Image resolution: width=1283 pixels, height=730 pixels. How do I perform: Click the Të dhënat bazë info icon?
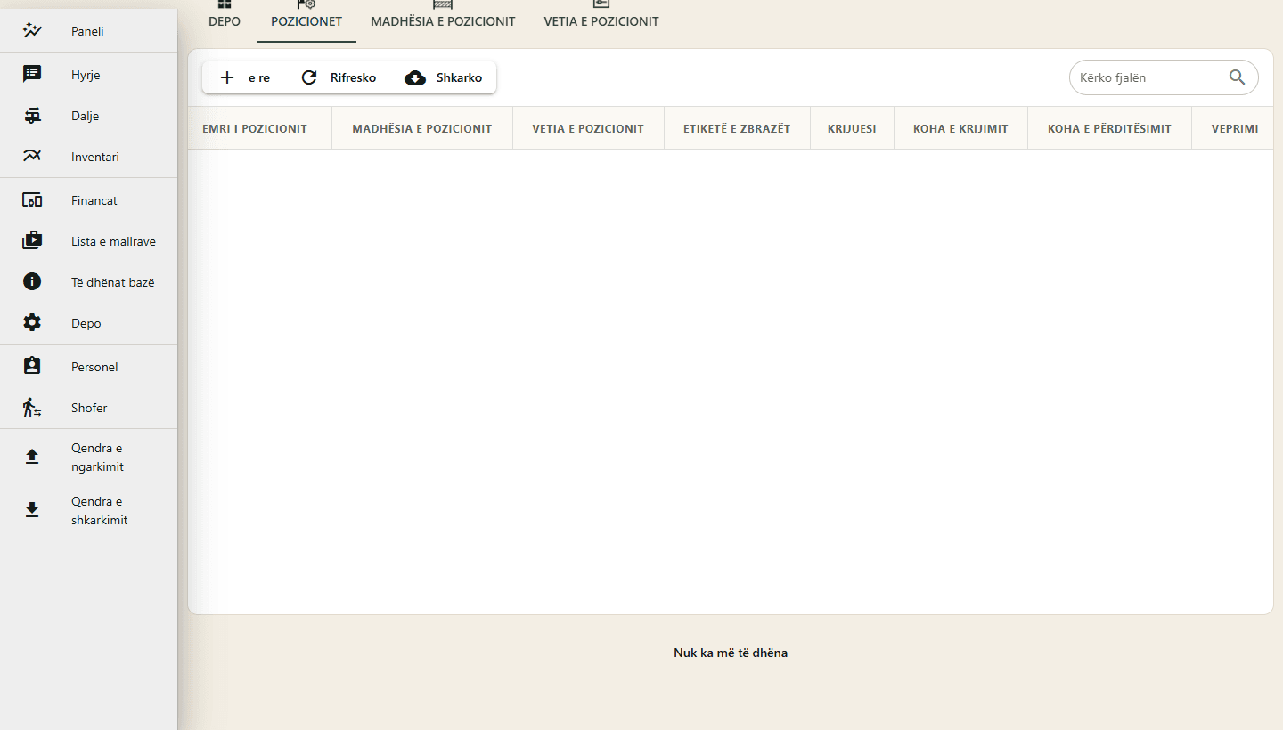point(32,282)
